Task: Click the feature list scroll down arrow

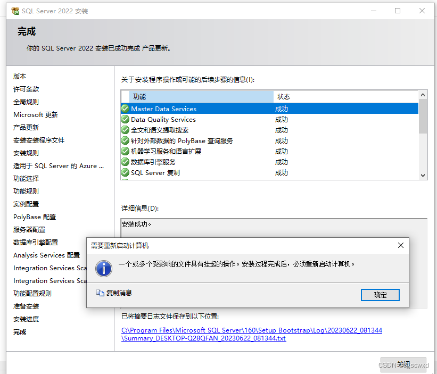Action: (x=423, y=175)
